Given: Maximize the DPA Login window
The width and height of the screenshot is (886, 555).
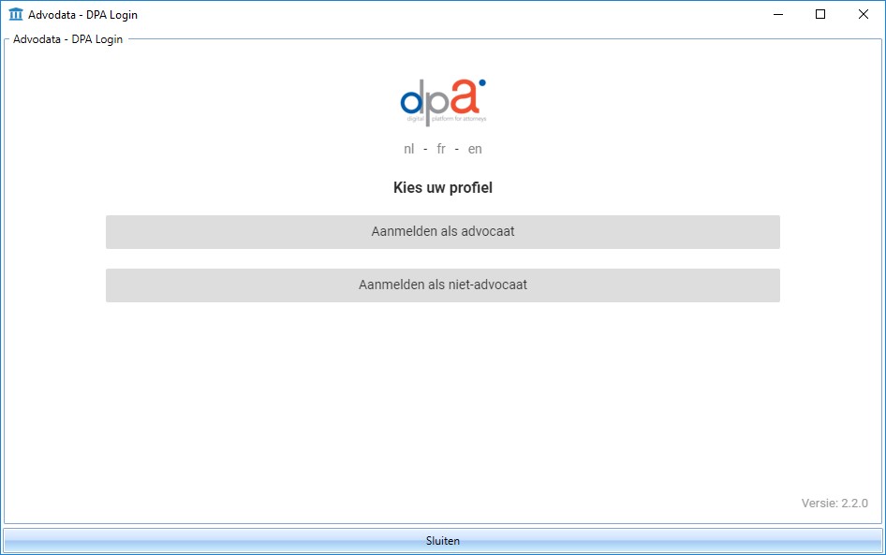Looking at the screenshot, I should [x=820, y=14].
